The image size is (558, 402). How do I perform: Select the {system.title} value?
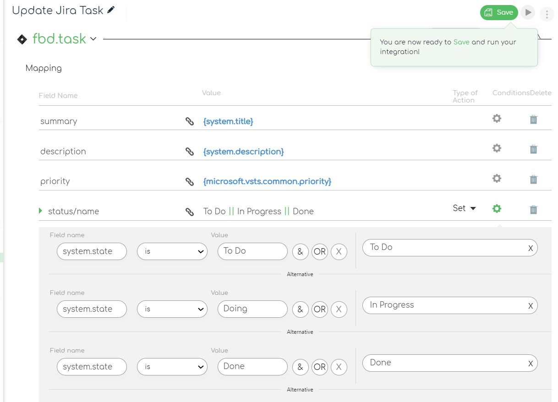tap(228, 121)
